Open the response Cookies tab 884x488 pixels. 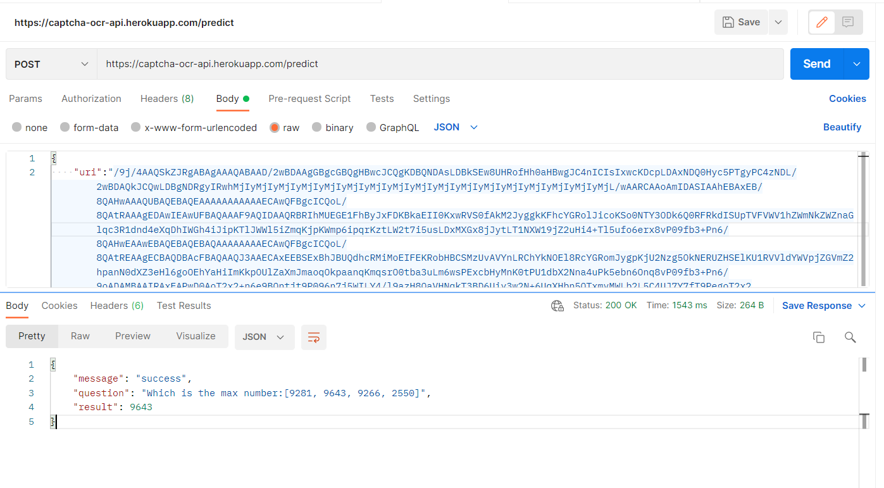(59, 306)
